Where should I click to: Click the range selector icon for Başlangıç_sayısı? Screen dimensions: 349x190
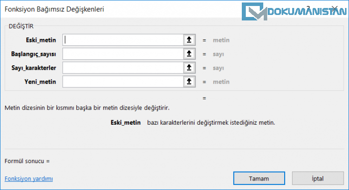click(x=189, y=54)
